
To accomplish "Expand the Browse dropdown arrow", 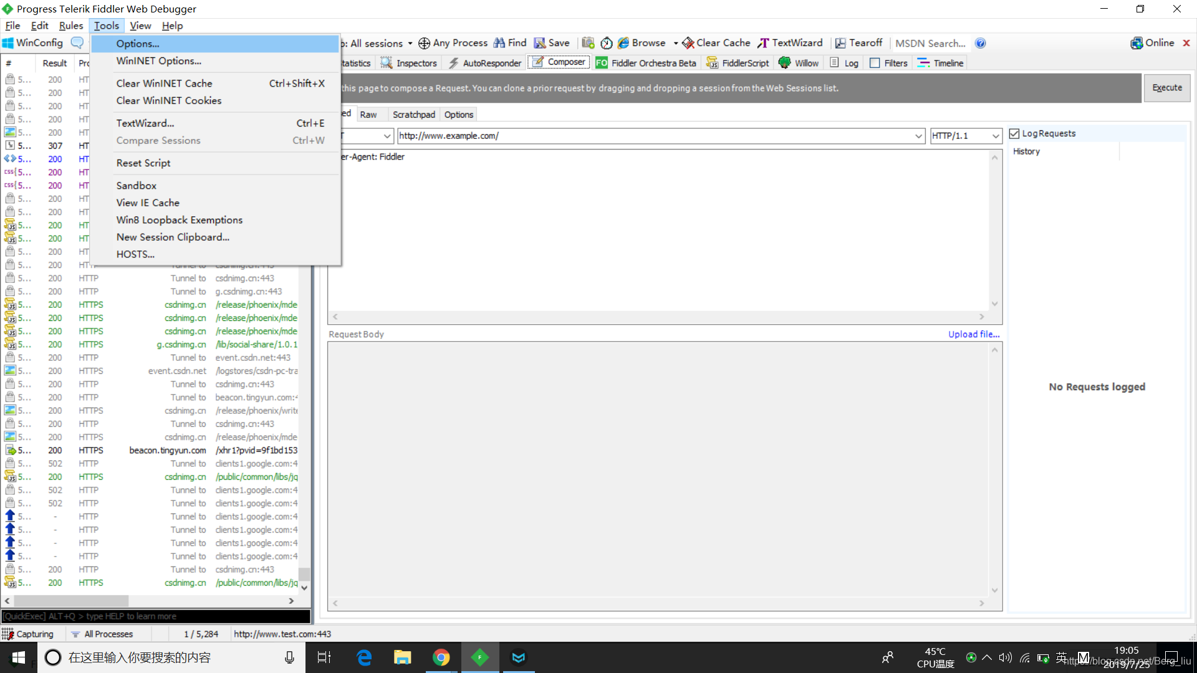I will click(x=676, y=44).
